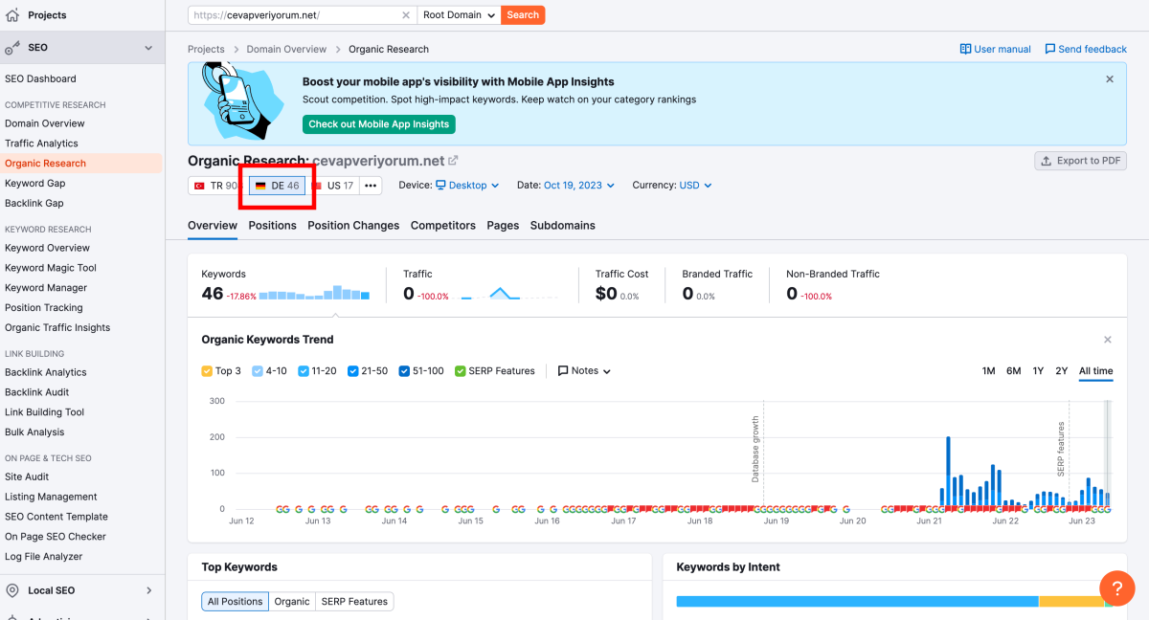Expand the Local SEO section arrow
The height and width of the screenshot is (620, 1149).
[148, 590]
